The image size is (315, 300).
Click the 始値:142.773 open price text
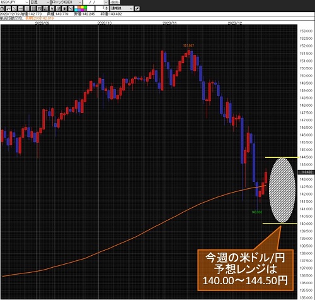(x=31, y=14)
